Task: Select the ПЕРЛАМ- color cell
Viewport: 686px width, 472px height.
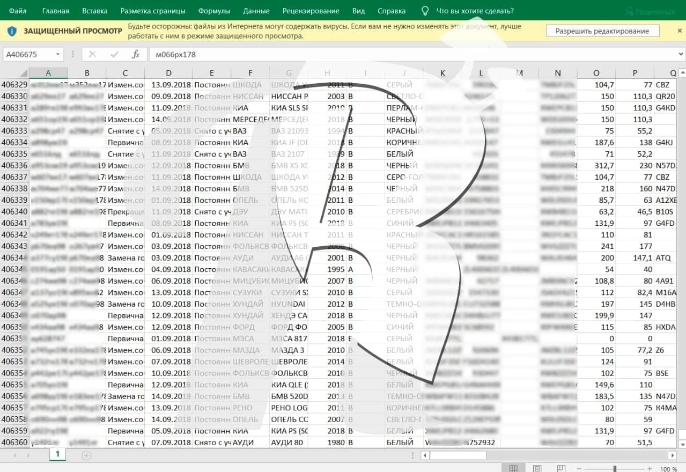Action: 404,108
